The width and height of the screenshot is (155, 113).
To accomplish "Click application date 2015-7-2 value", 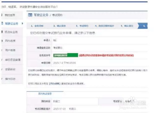I will pos(64,63).
